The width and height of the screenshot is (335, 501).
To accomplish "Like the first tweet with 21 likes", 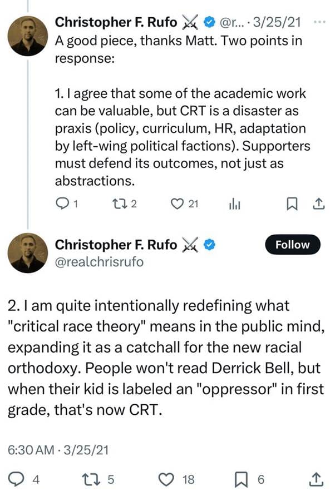I will click(178, 205).
